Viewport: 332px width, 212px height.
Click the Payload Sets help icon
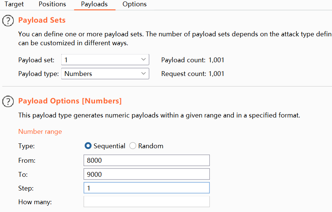[x=8, y=21]
